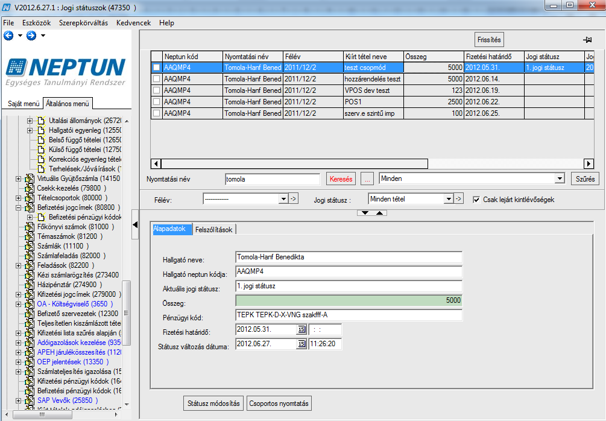Expand Feladások tree node

click(x=18, y=265)
